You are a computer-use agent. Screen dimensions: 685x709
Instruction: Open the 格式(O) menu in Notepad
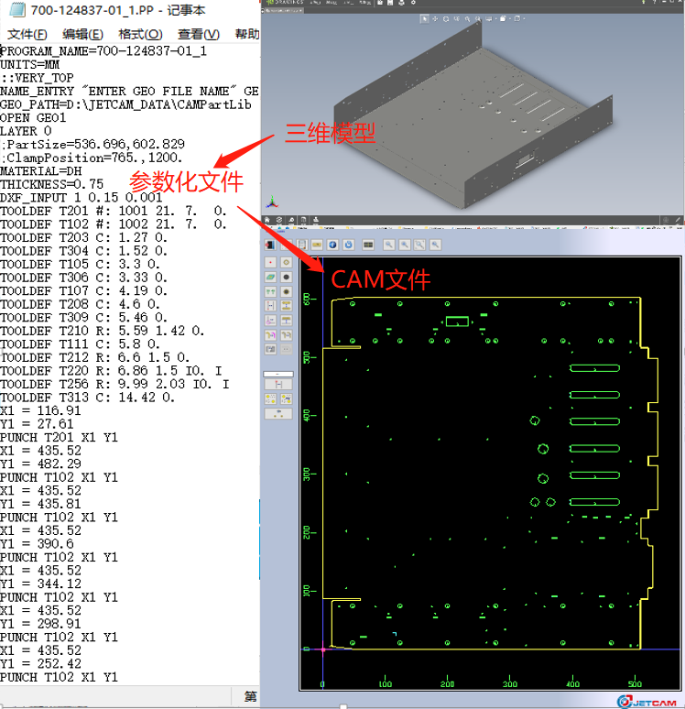tap(140, 35)
